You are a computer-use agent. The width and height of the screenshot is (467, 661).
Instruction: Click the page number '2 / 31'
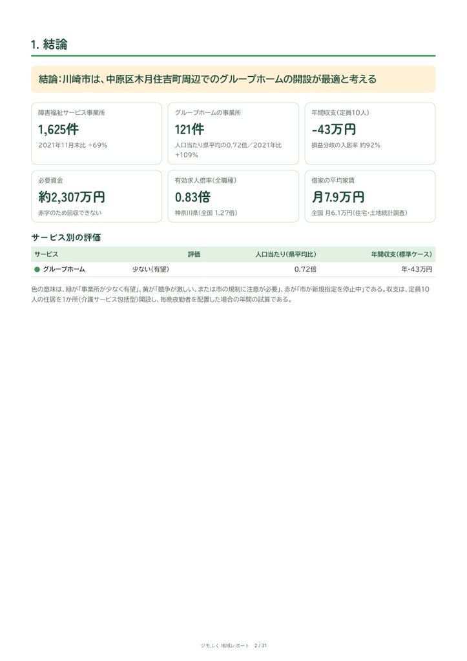(261, 646)
